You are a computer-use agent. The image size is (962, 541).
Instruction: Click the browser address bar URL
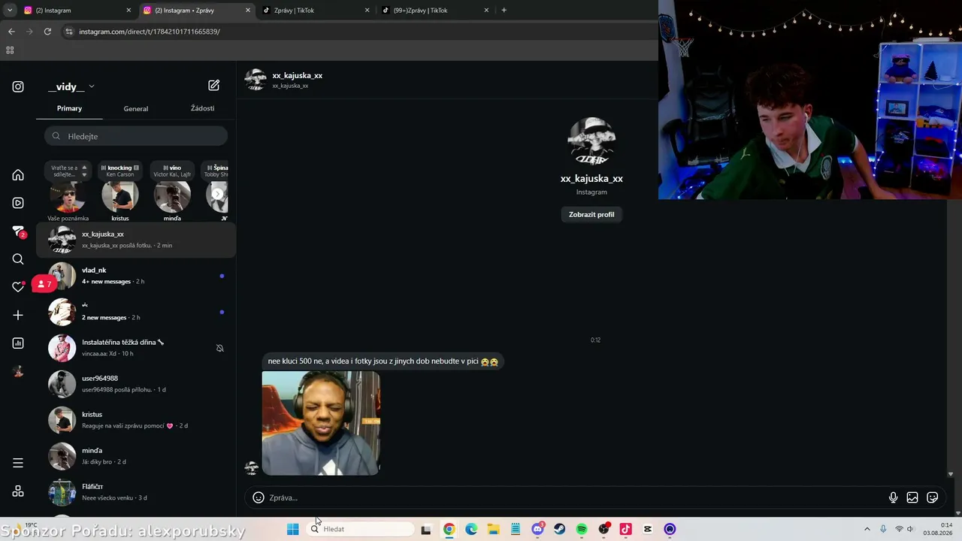[x=150, y=32]
